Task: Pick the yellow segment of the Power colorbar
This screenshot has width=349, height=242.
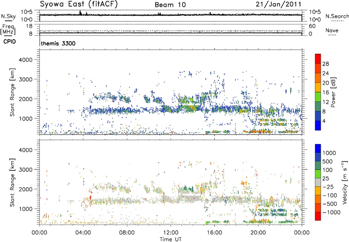Action: pyautogui.click(x=318, y=87)
